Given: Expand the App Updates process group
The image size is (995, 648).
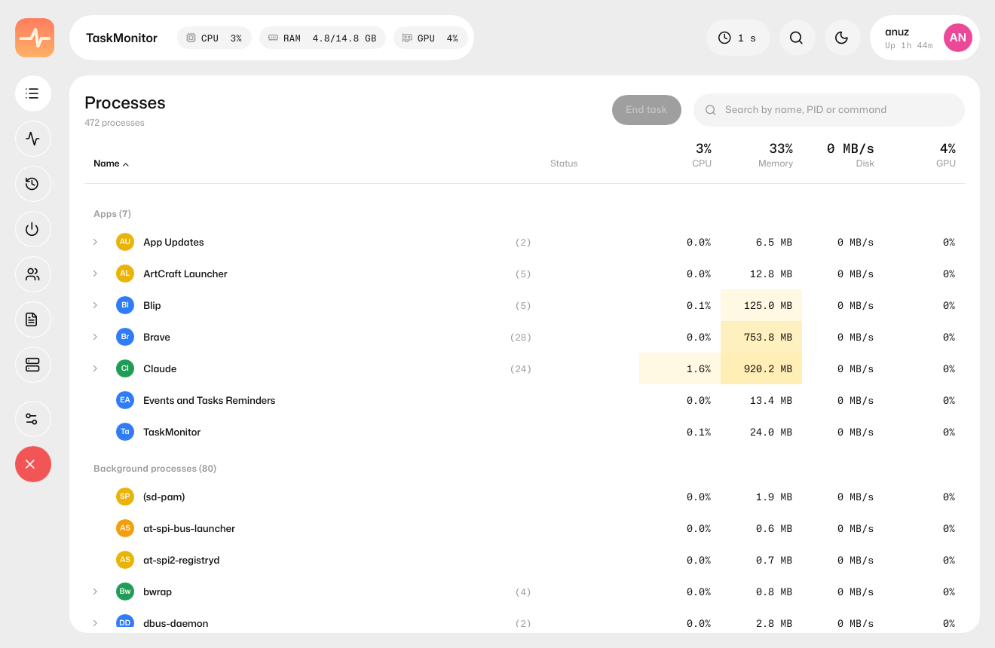Looking at the screenshot, I should pyautogui.click(x=95, y=242).
